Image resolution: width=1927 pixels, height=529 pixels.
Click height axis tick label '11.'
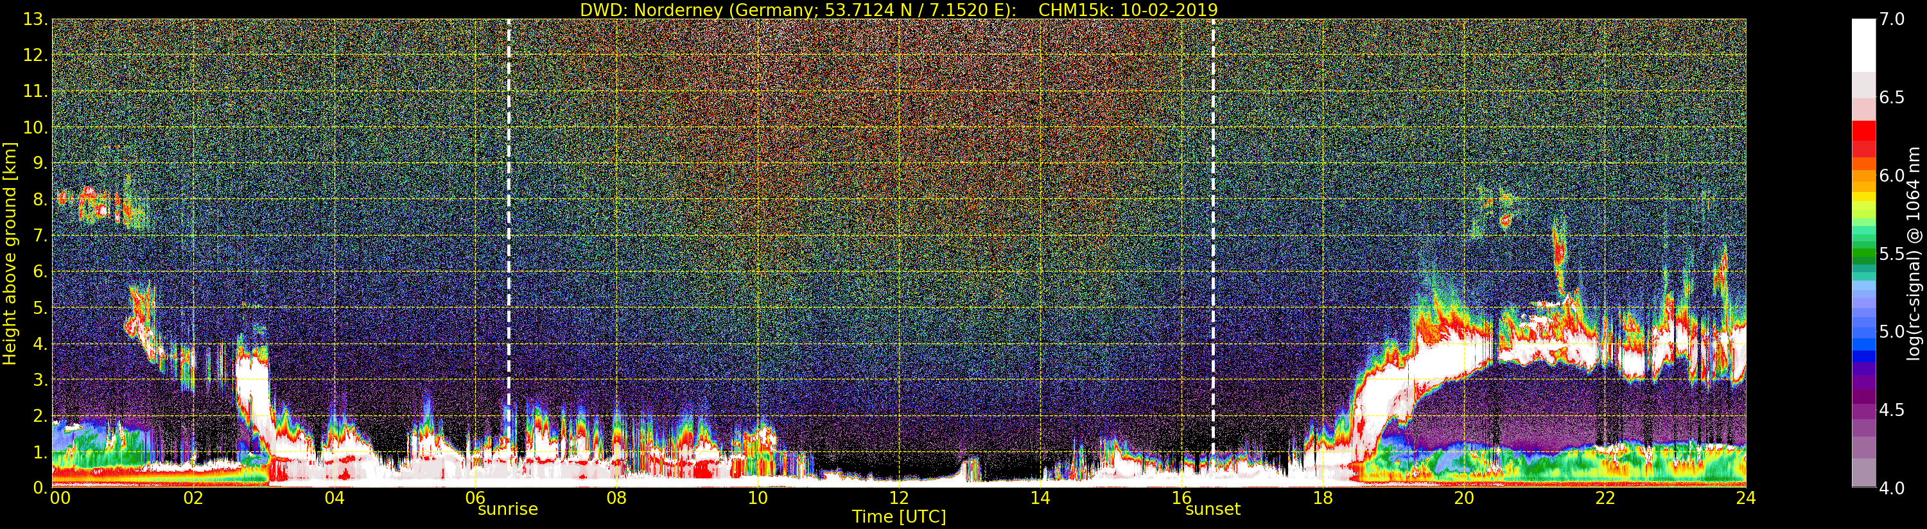35,91
